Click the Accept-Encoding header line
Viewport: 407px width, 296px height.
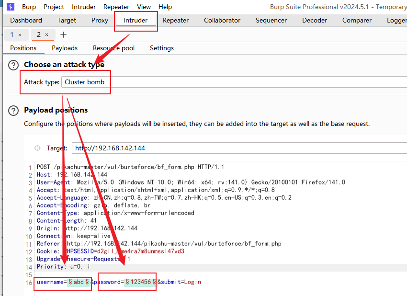click(x=93, y=205)
